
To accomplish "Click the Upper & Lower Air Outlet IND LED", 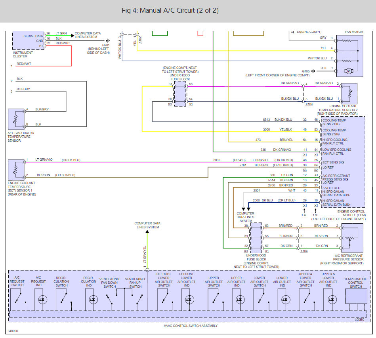I will click(332, 300).
